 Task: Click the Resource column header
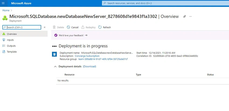[x=69, y=74]
